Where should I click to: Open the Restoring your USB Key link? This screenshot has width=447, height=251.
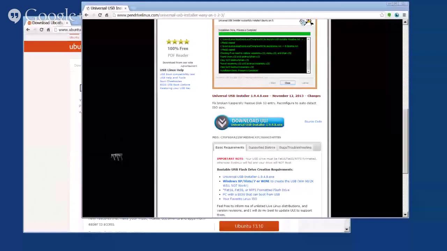pyautogui.click(x=175, y=88)
